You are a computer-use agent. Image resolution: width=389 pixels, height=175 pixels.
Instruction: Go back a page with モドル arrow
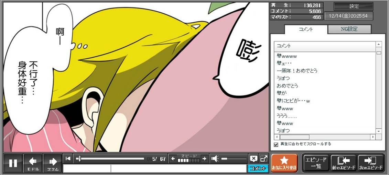[33, 163]
